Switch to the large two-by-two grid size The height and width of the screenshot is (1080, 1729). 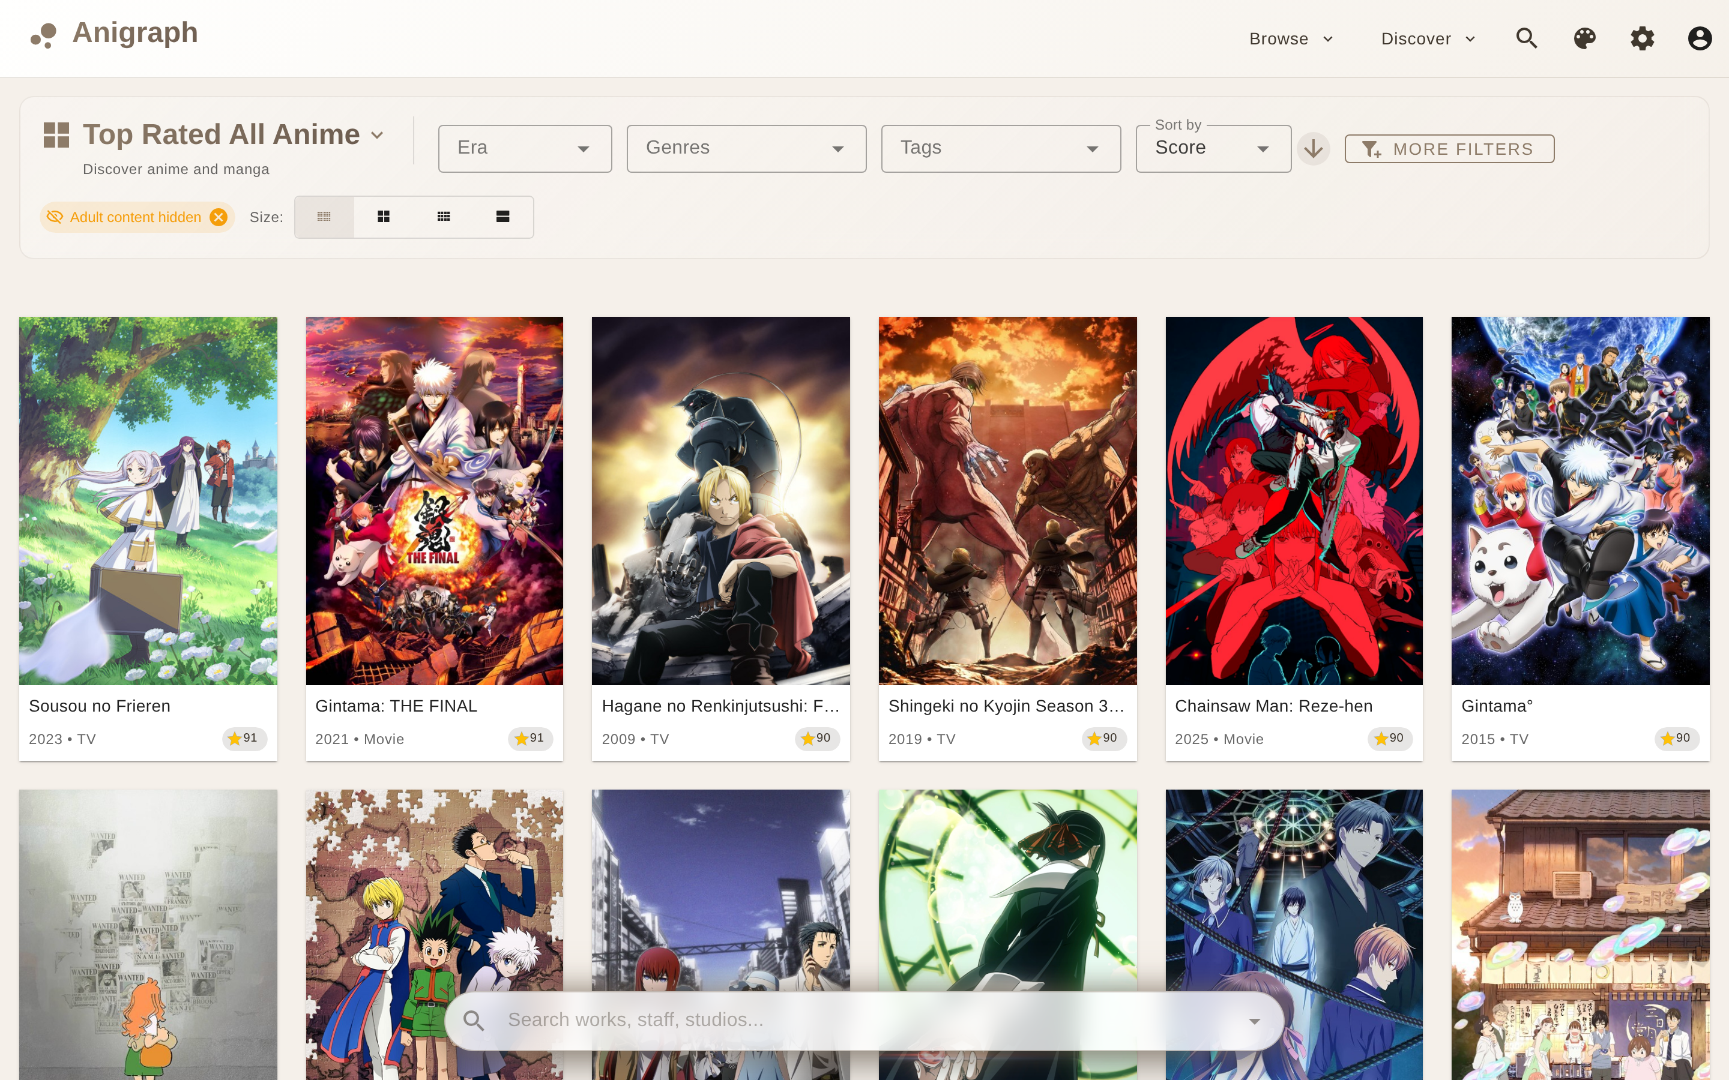click(384, 217)
